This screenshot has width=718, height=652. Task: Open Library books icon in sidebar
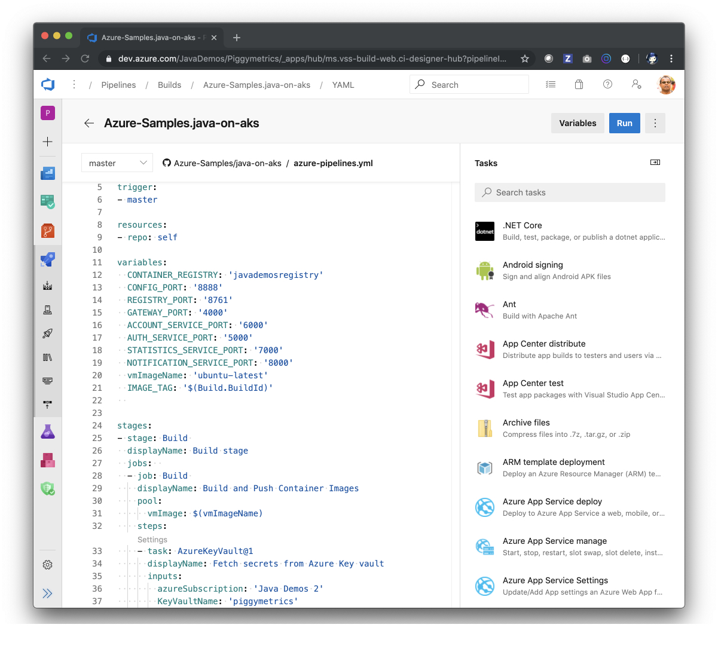point(48,357)
